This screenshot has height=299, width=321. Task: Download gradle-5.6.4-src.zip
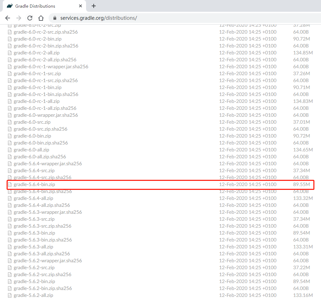(x=34, y=171)
